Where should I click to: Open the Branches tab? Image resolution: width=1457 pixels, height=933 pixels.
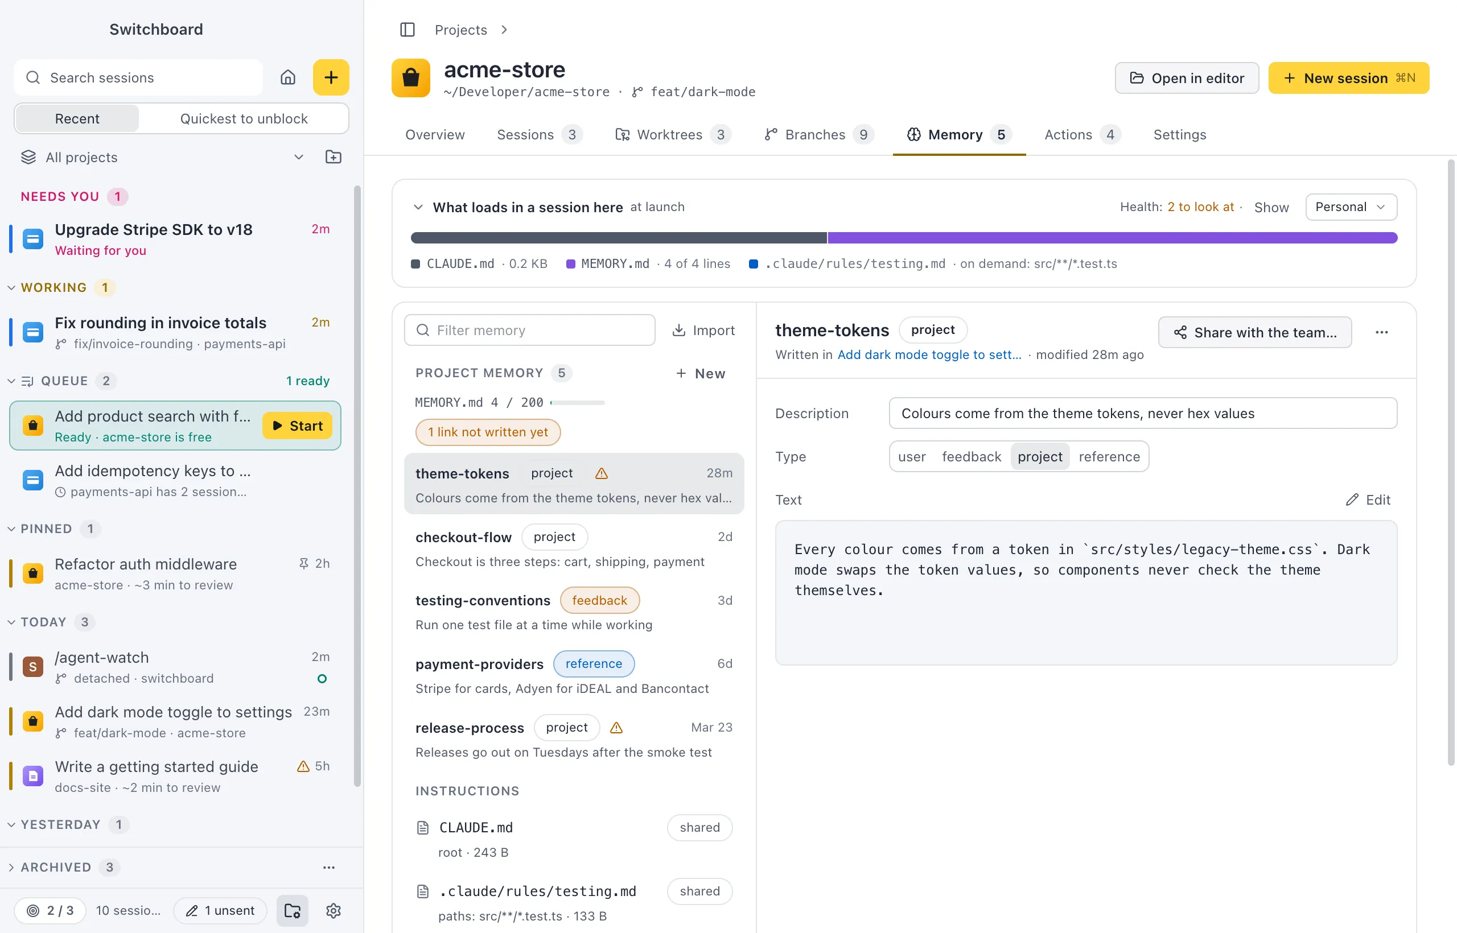pos(818,134)
